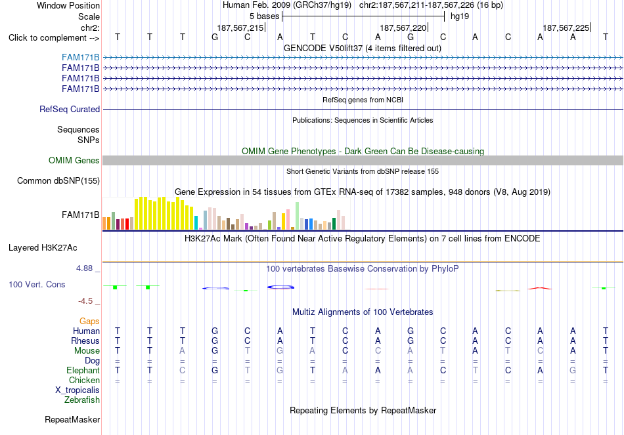Click the RefSeq Curated track label
The image size is (624, 435).
(x=70, y=110)
